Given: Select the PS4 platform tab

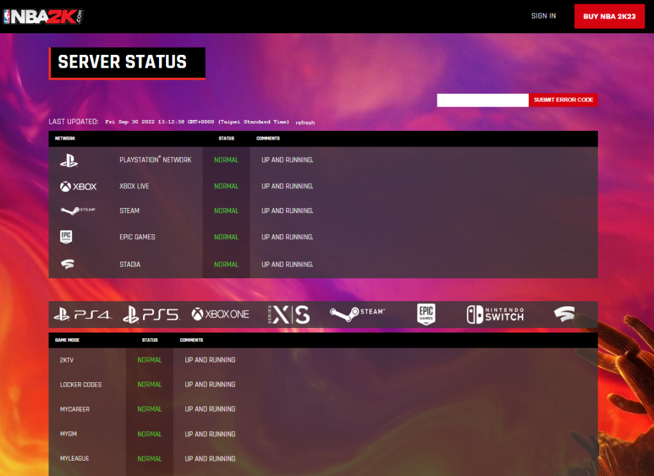Looking at the screenshot, I should 83,315.
